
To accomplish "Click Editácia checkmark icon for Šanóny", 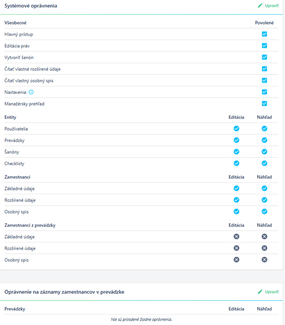I will pyautogui.click(x=236, y=152).
